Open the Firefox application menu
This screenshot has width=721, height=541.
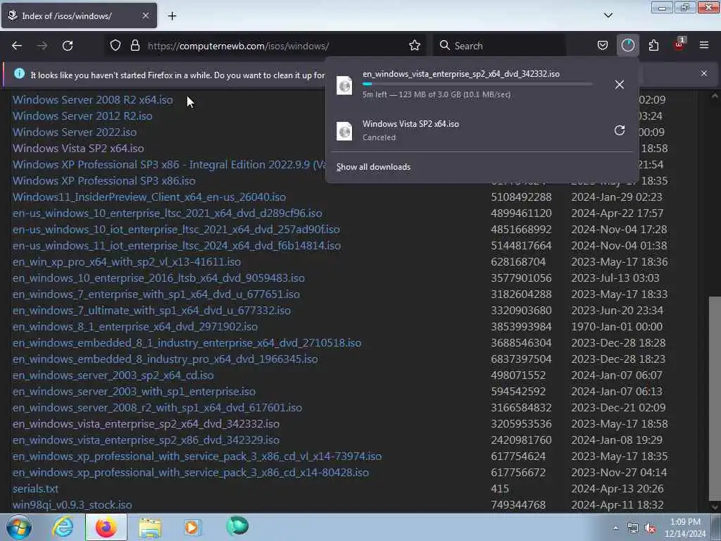[x=704, y=46]
